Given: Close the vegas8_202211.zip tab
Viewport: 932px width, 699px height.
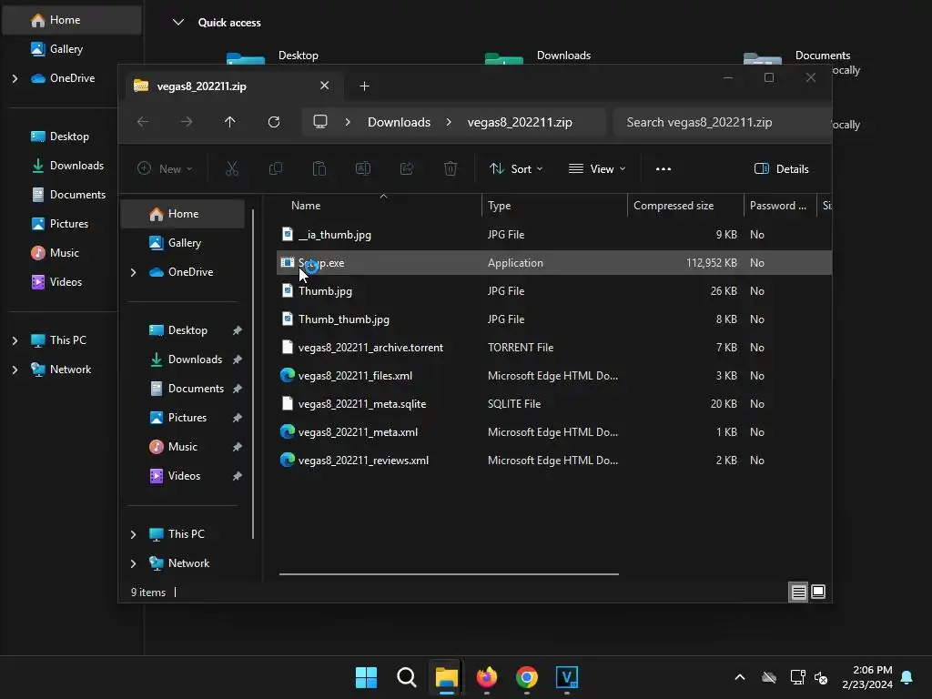Looking at the screenshot, I should point(325,86).
